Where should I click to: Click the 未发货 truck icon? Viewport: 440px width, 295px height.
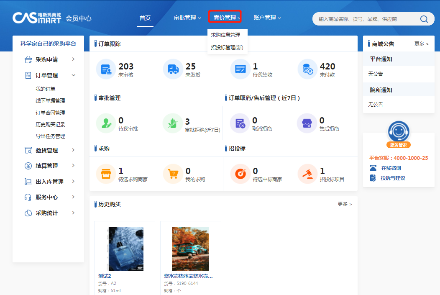(173, 69)
